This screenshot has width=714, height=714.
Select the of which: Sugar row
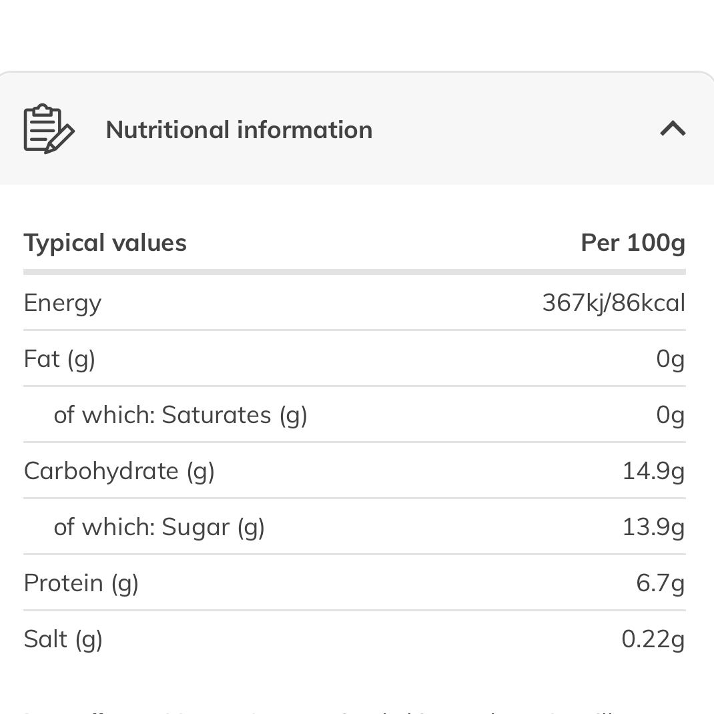pyautogui.click(x=355, y=527)
